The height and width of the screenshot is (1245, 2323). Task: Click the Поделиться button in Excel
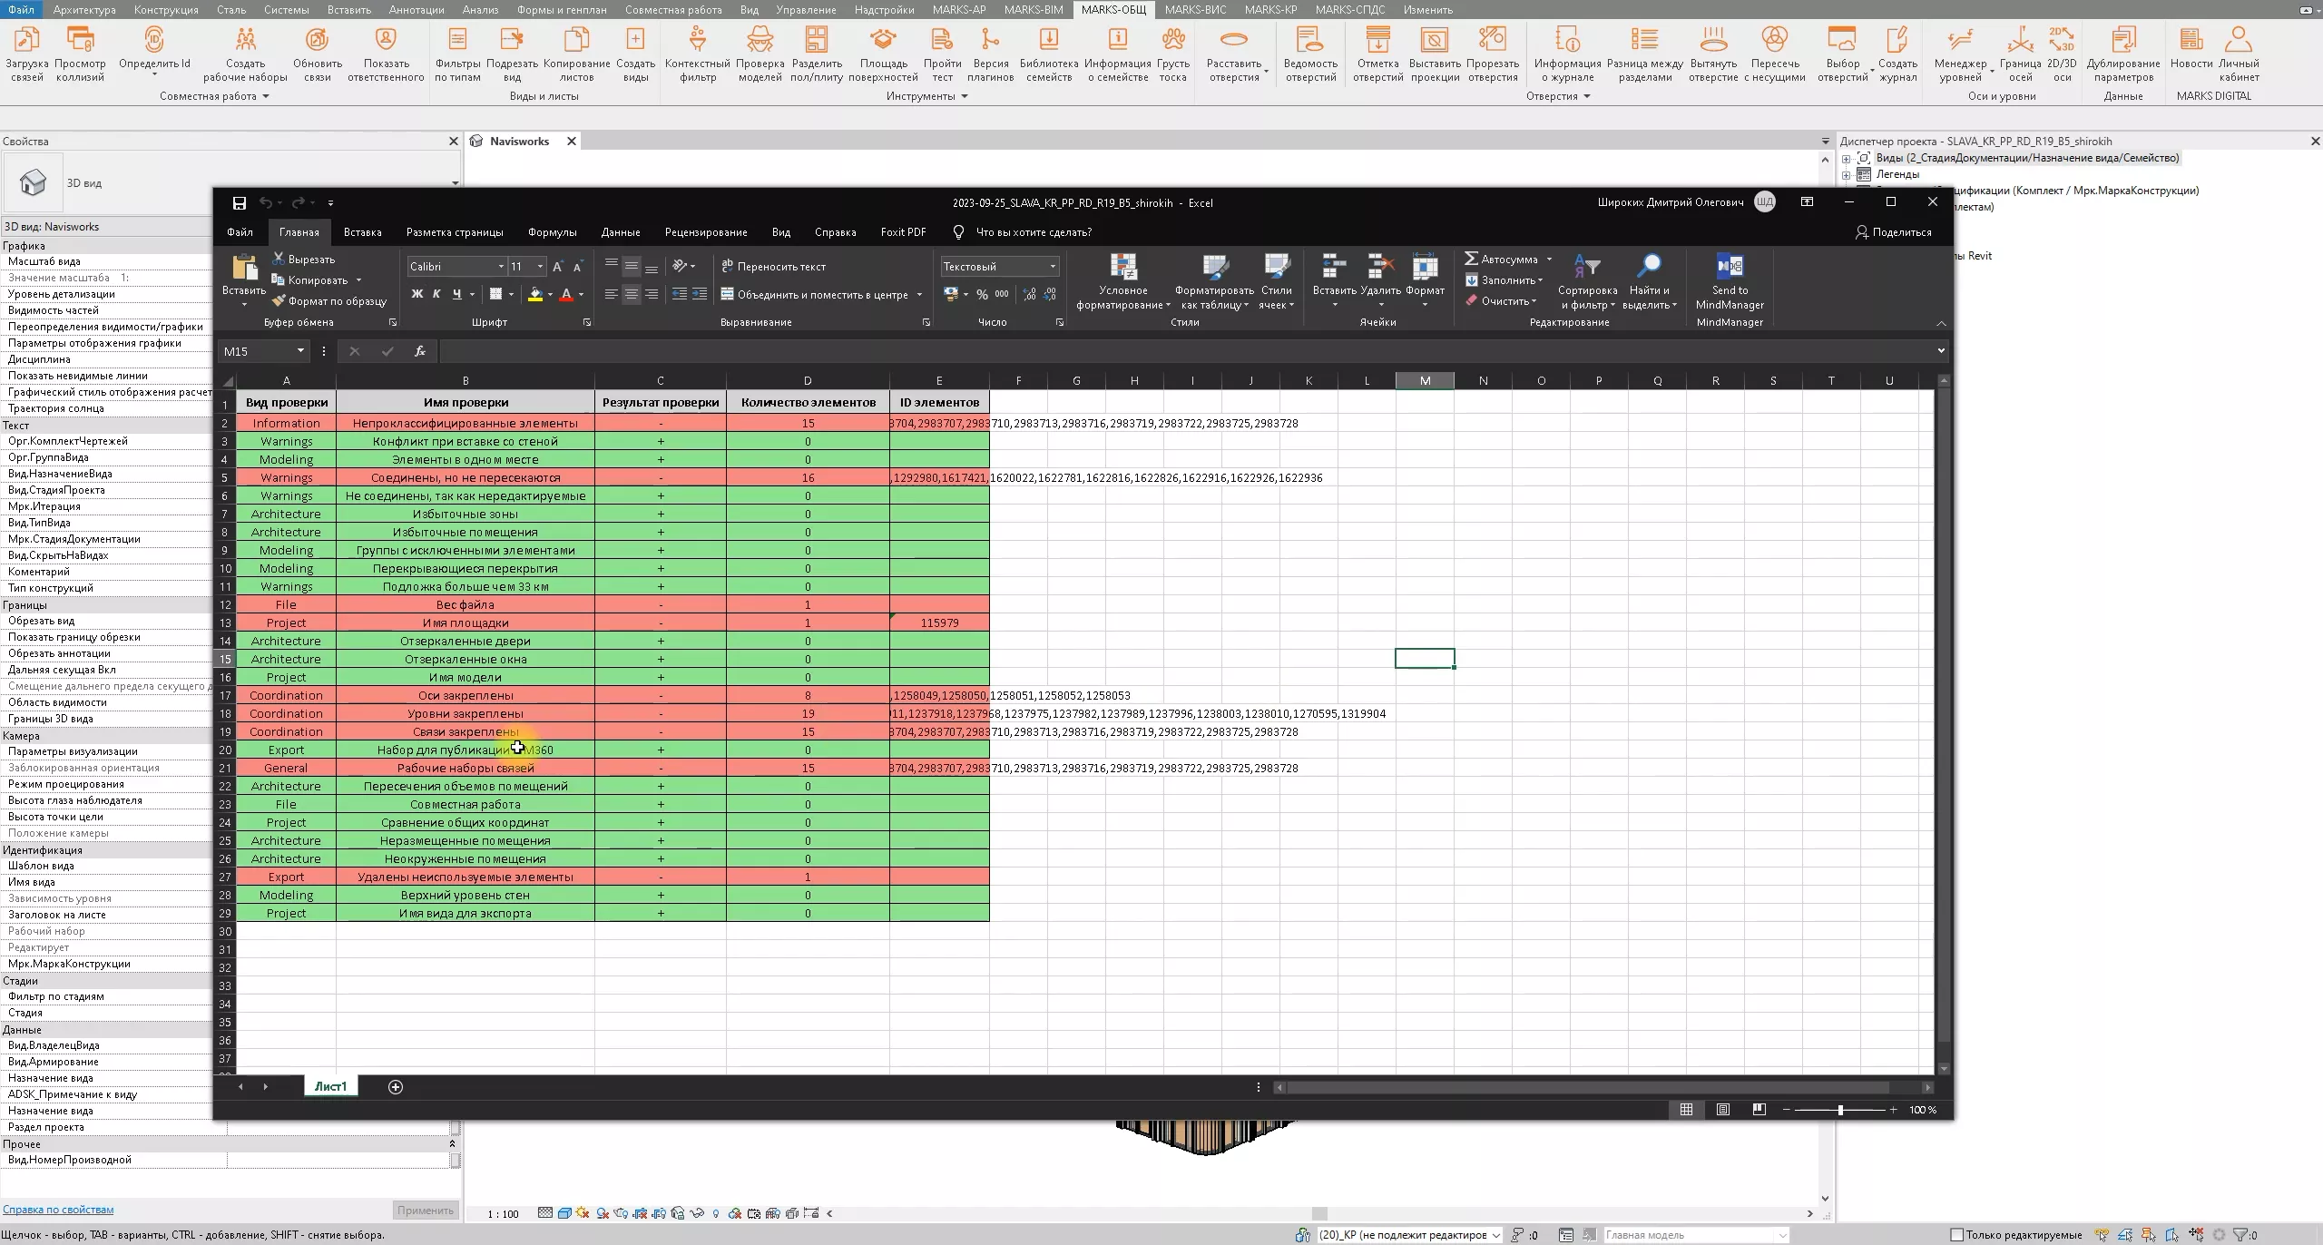[x=1893, y=232]
